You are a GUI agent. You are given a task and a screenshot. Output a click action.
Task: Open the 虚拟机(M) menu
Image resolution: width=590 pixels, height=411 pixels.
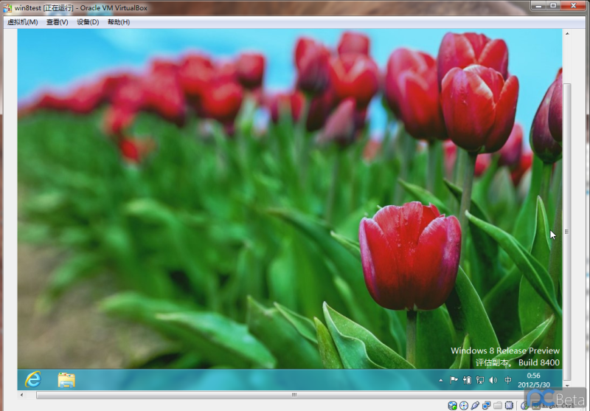point(23,22)
